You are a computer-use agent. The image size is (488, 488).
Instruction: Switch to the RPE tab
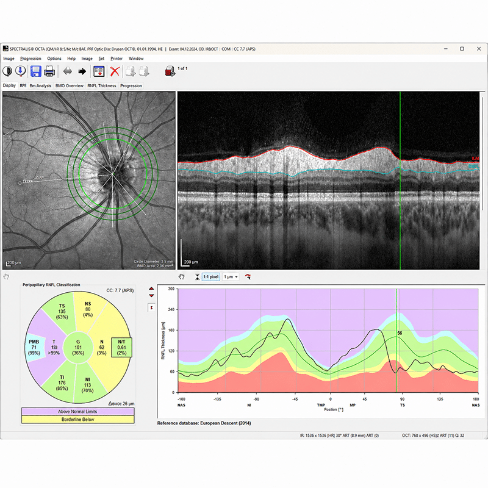(x=23, y=85)
